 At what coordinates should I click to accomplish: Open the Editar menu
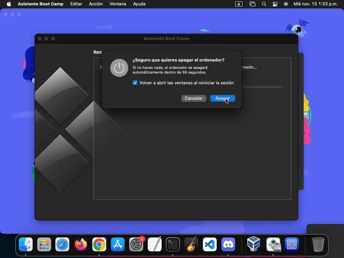coord(76,4)
